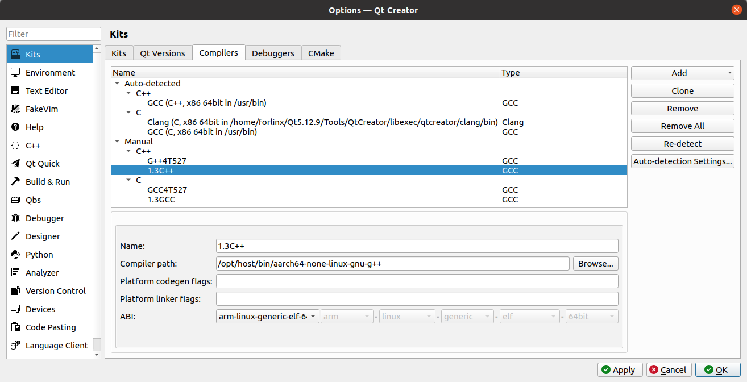
Task: Open the Qt Quick icon
Action: click(x=15, y=164)
